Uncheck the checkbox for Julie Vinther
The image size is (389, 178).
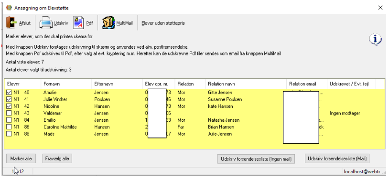9,100
